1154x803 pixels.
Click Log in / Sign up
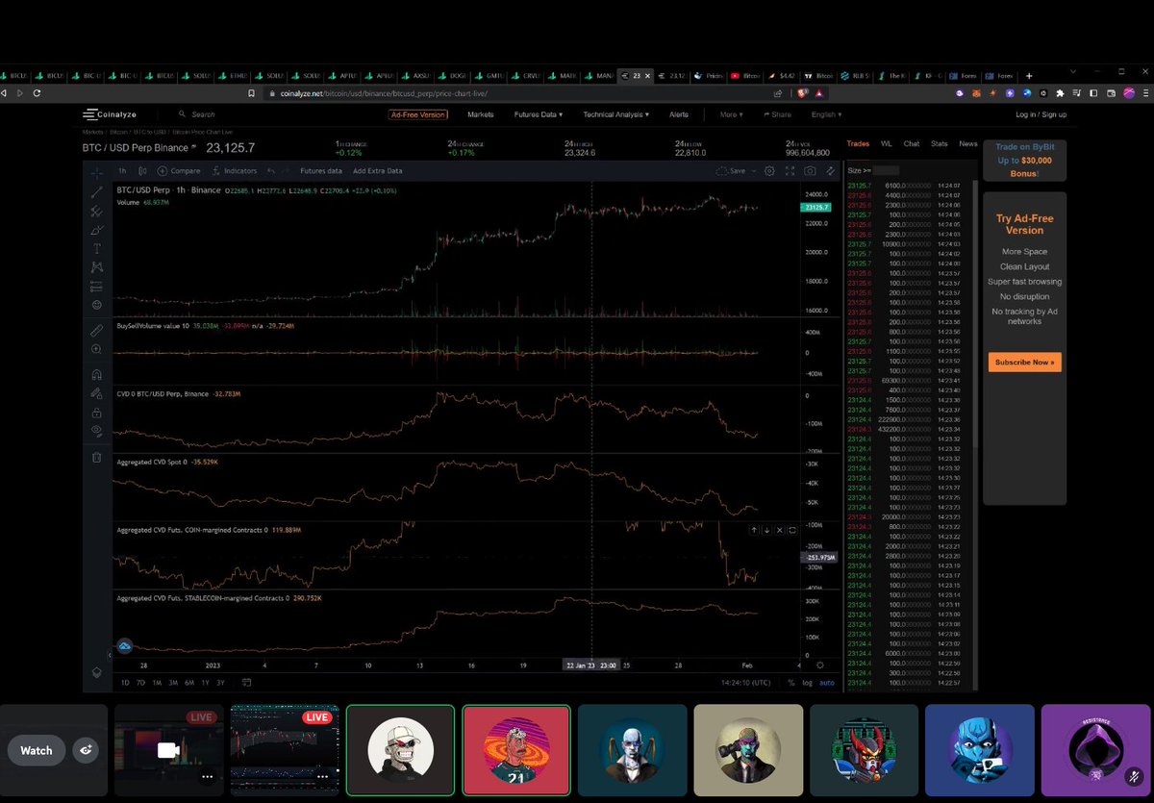tap(1041, 114)
